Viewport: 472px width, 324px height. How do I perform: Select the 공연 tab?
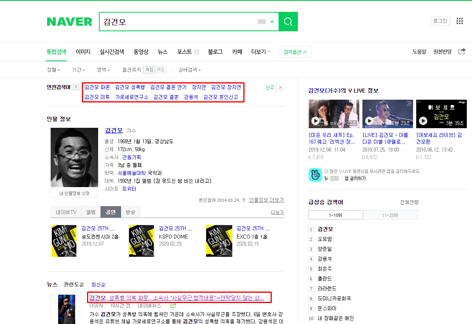click(x=111, y=212)
